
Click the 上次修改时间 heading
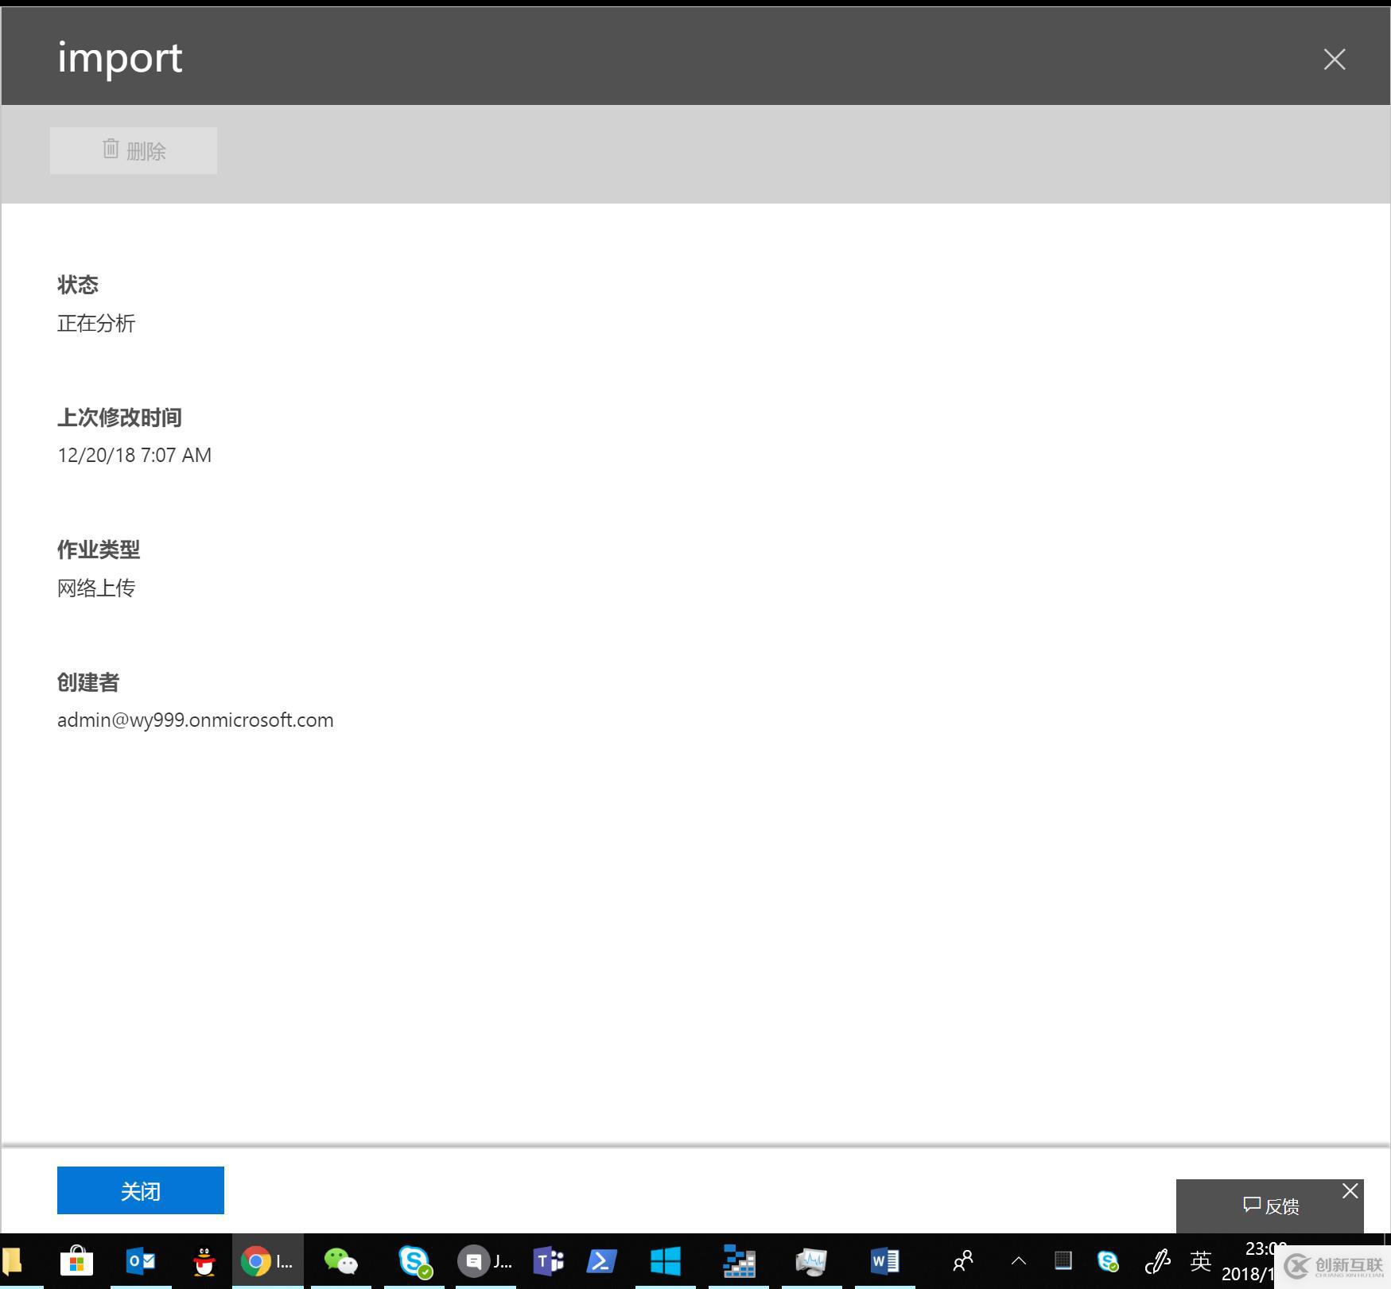click(119, 417)
